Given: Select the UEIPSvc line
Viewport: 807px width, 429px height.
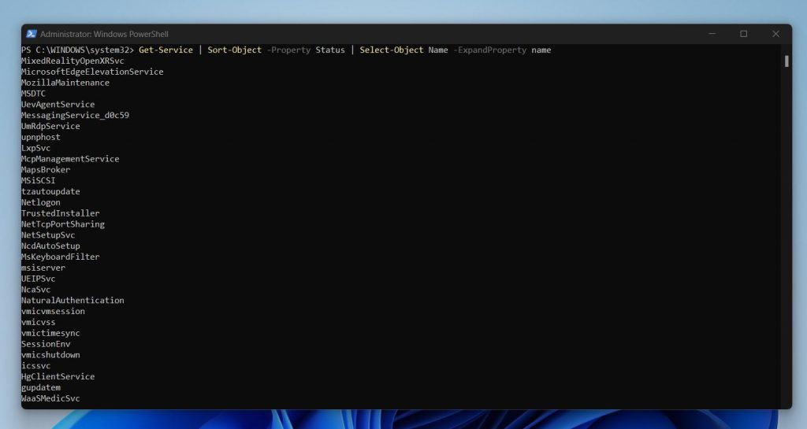Looking at the screenshot, I should pyautogui.click(x=38, y=279).
